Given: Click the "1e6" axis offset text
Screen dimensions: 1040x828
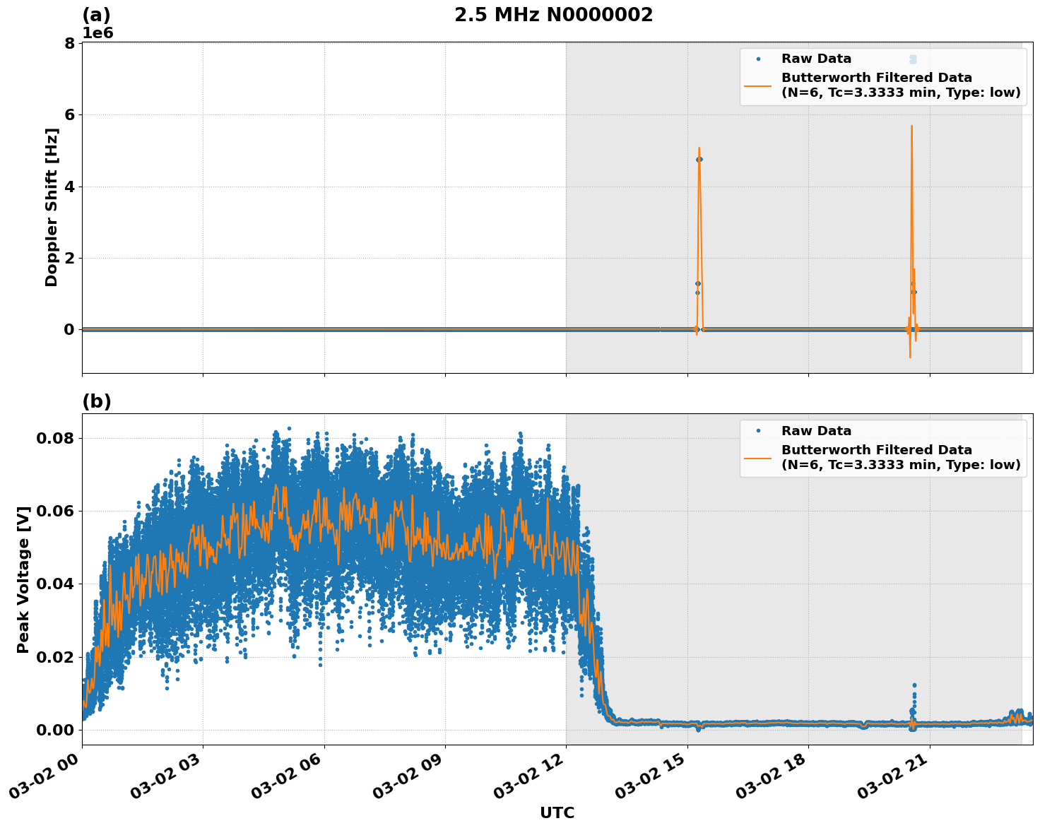Looking at the screenshot, I should coord(97,33).
